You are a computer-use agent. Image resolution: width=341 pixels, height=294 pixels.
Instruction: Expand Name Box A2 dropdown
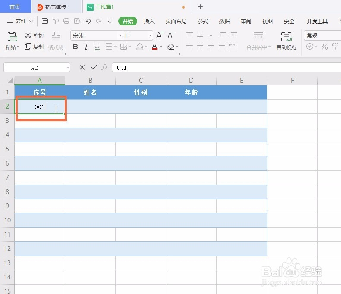pyautogui.click(x=68, y=68)
